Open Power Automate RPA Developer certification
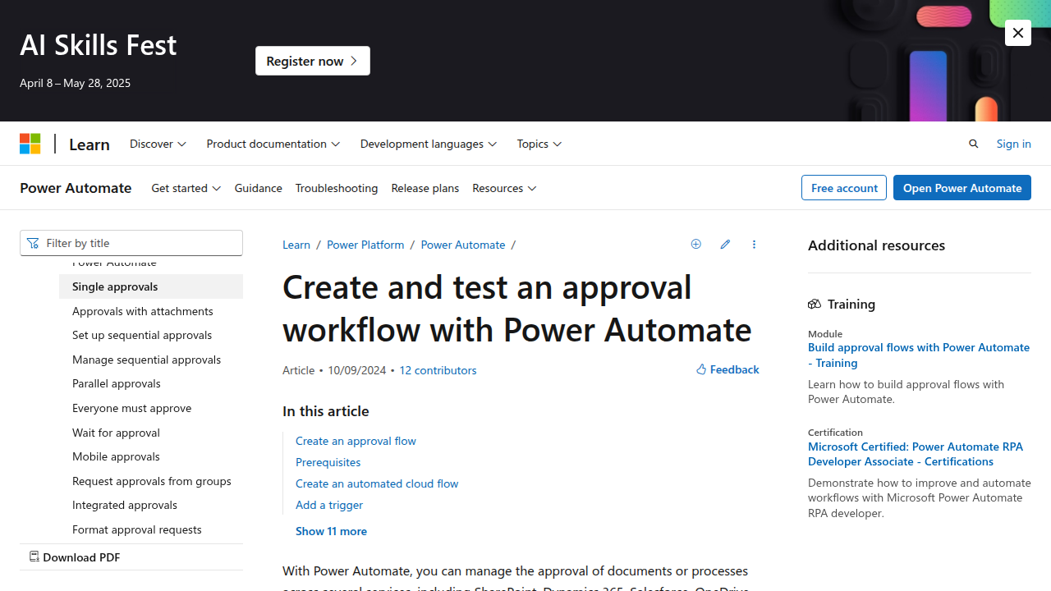This screenshot has height=591, width=1051. pos(916,454)
